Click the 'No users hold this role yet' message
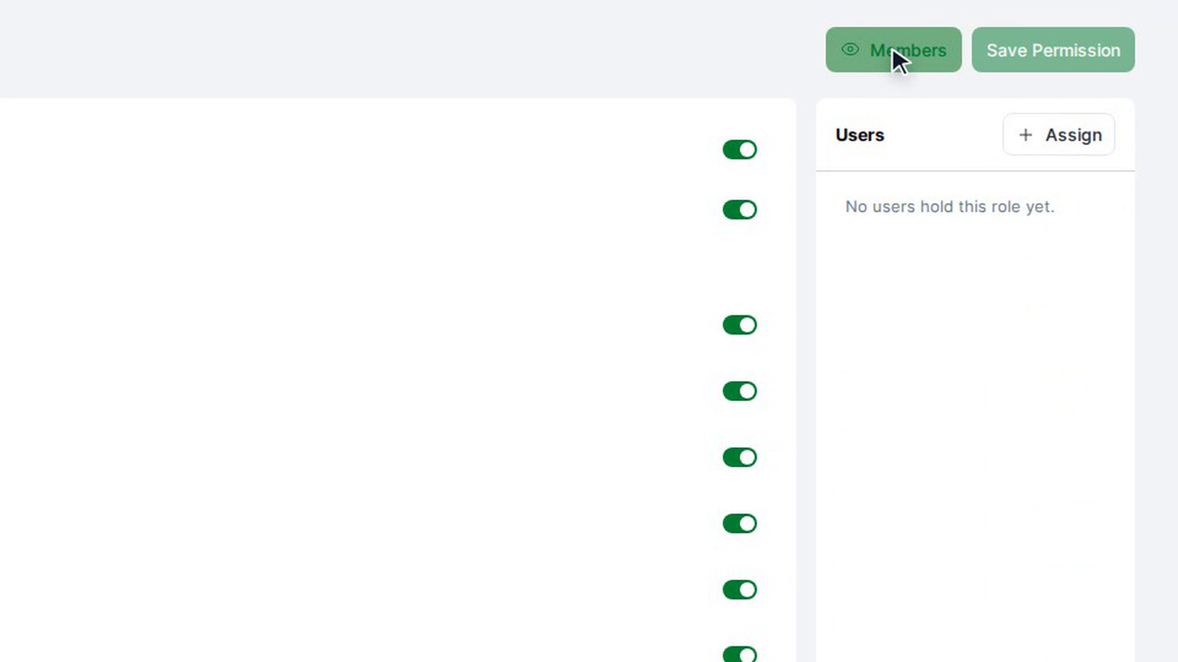The height and width of the screenshot is (662, 1178). [949, 207]
